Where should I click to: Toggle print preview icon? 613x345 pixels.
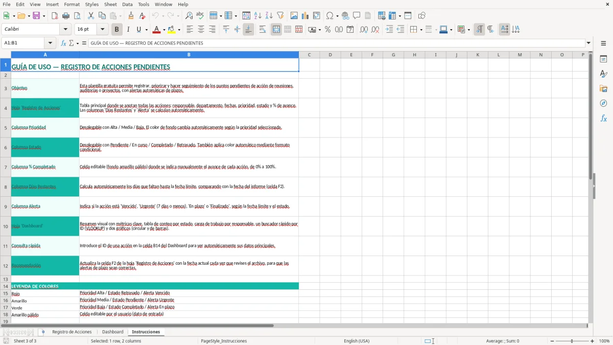coord(77,16)
